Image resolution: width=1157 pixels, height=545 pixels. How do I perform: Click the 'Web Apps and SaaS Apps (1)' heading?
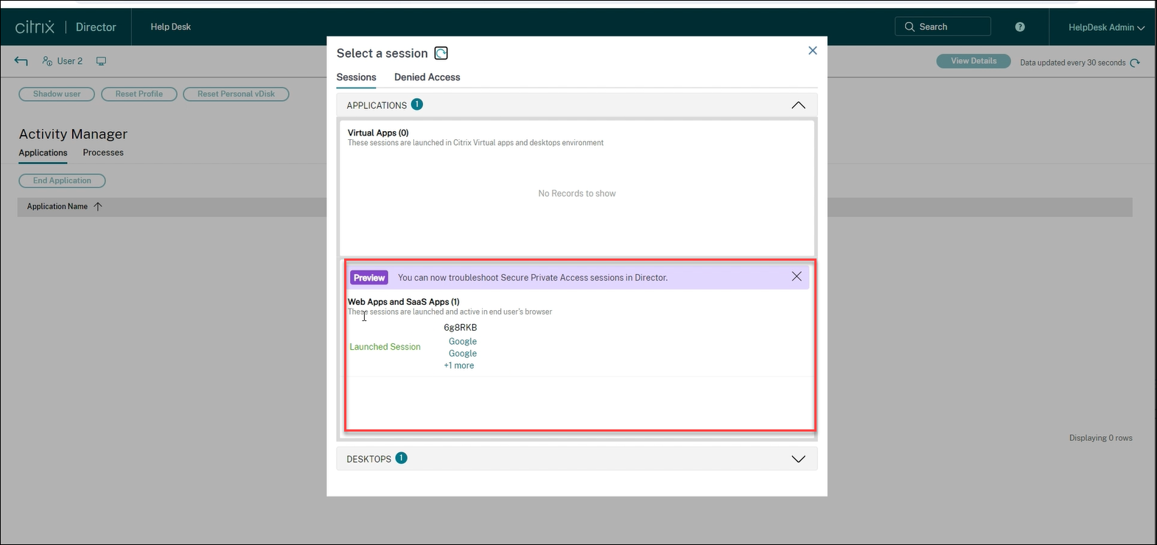[404, 302]
